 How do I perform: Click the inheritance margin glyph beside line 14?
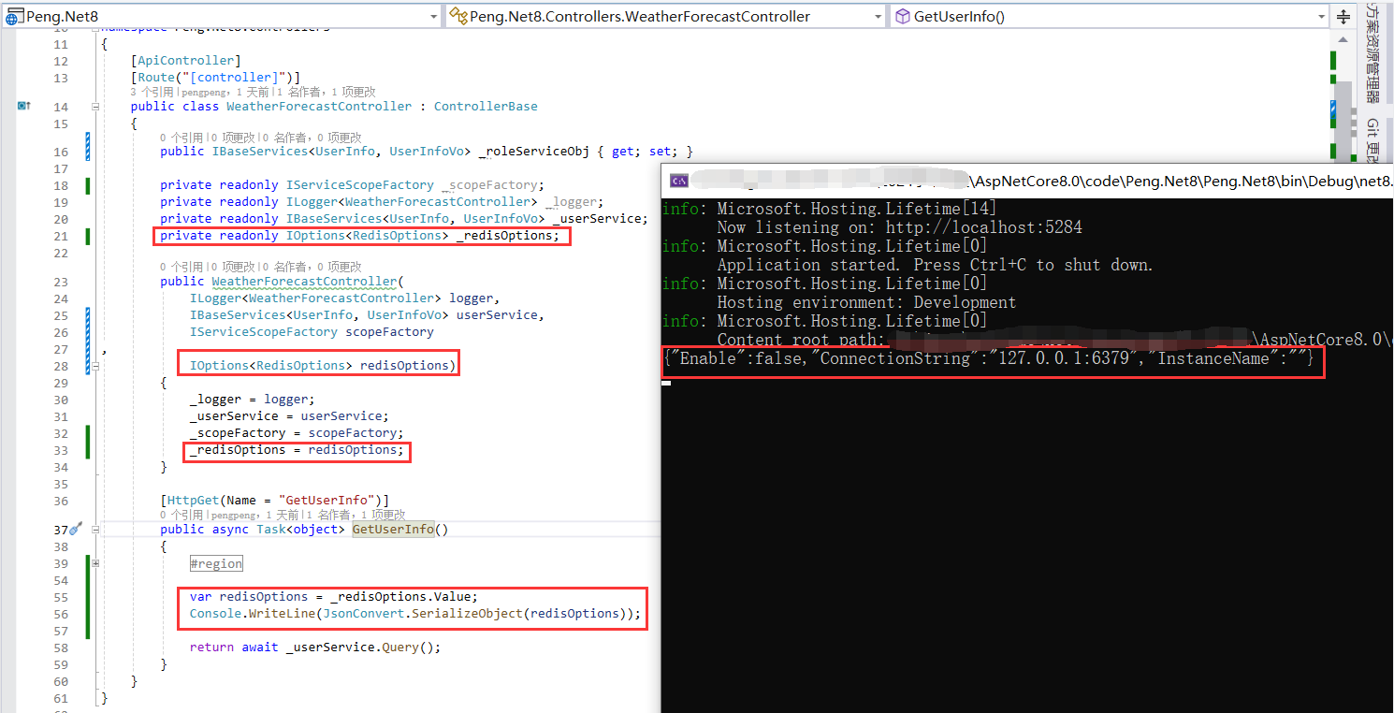tap(24, 106)
